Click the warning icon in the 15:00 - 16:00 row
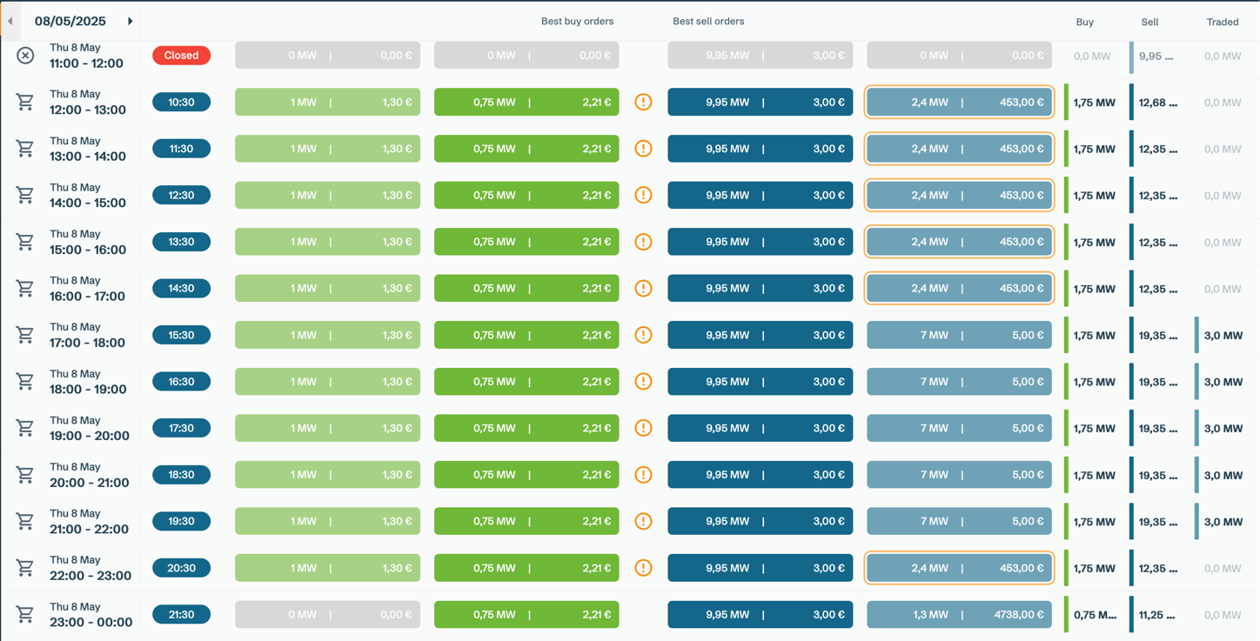1260x641 pixels. click(643, 242)
